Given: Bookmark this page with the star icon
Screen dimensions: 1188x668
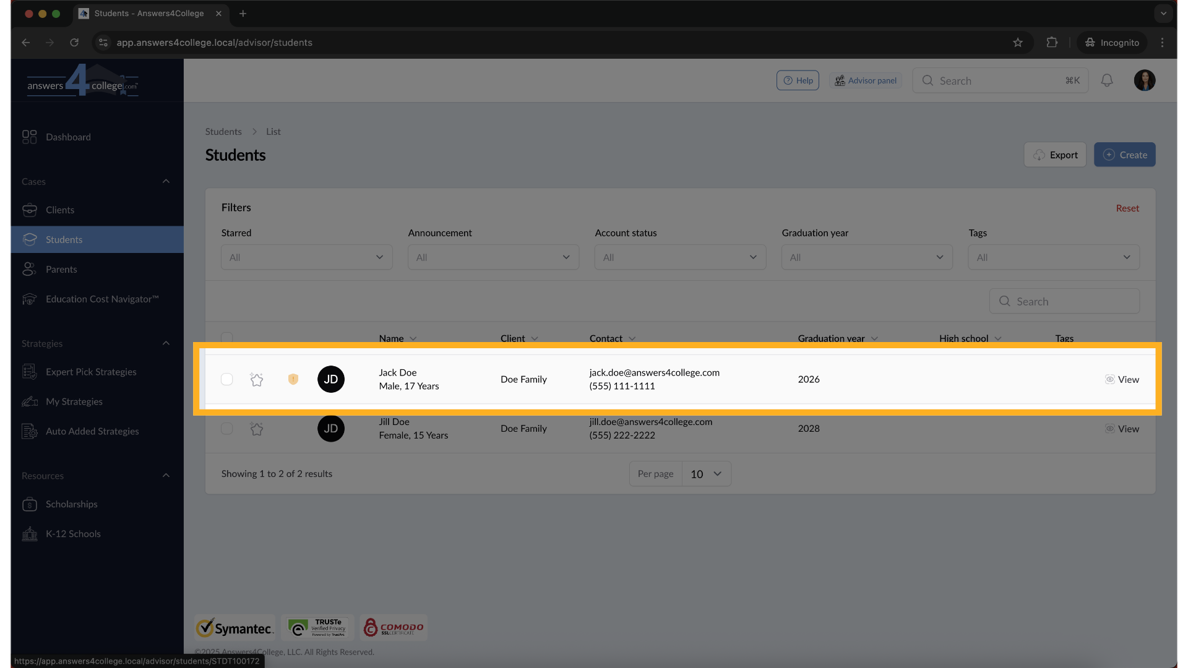Looking at the screenshot, I should point(1018,43).
